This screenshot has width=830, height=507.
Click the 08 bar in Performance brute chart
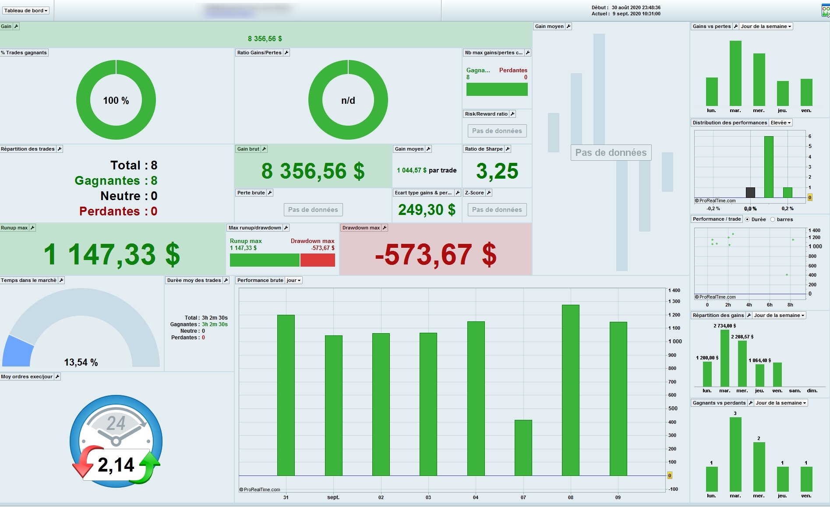[x=570, y=390]
